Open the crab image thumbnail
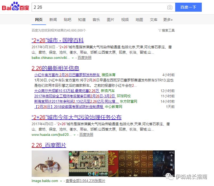Screen dimensions: 214x186 [50, 164]
